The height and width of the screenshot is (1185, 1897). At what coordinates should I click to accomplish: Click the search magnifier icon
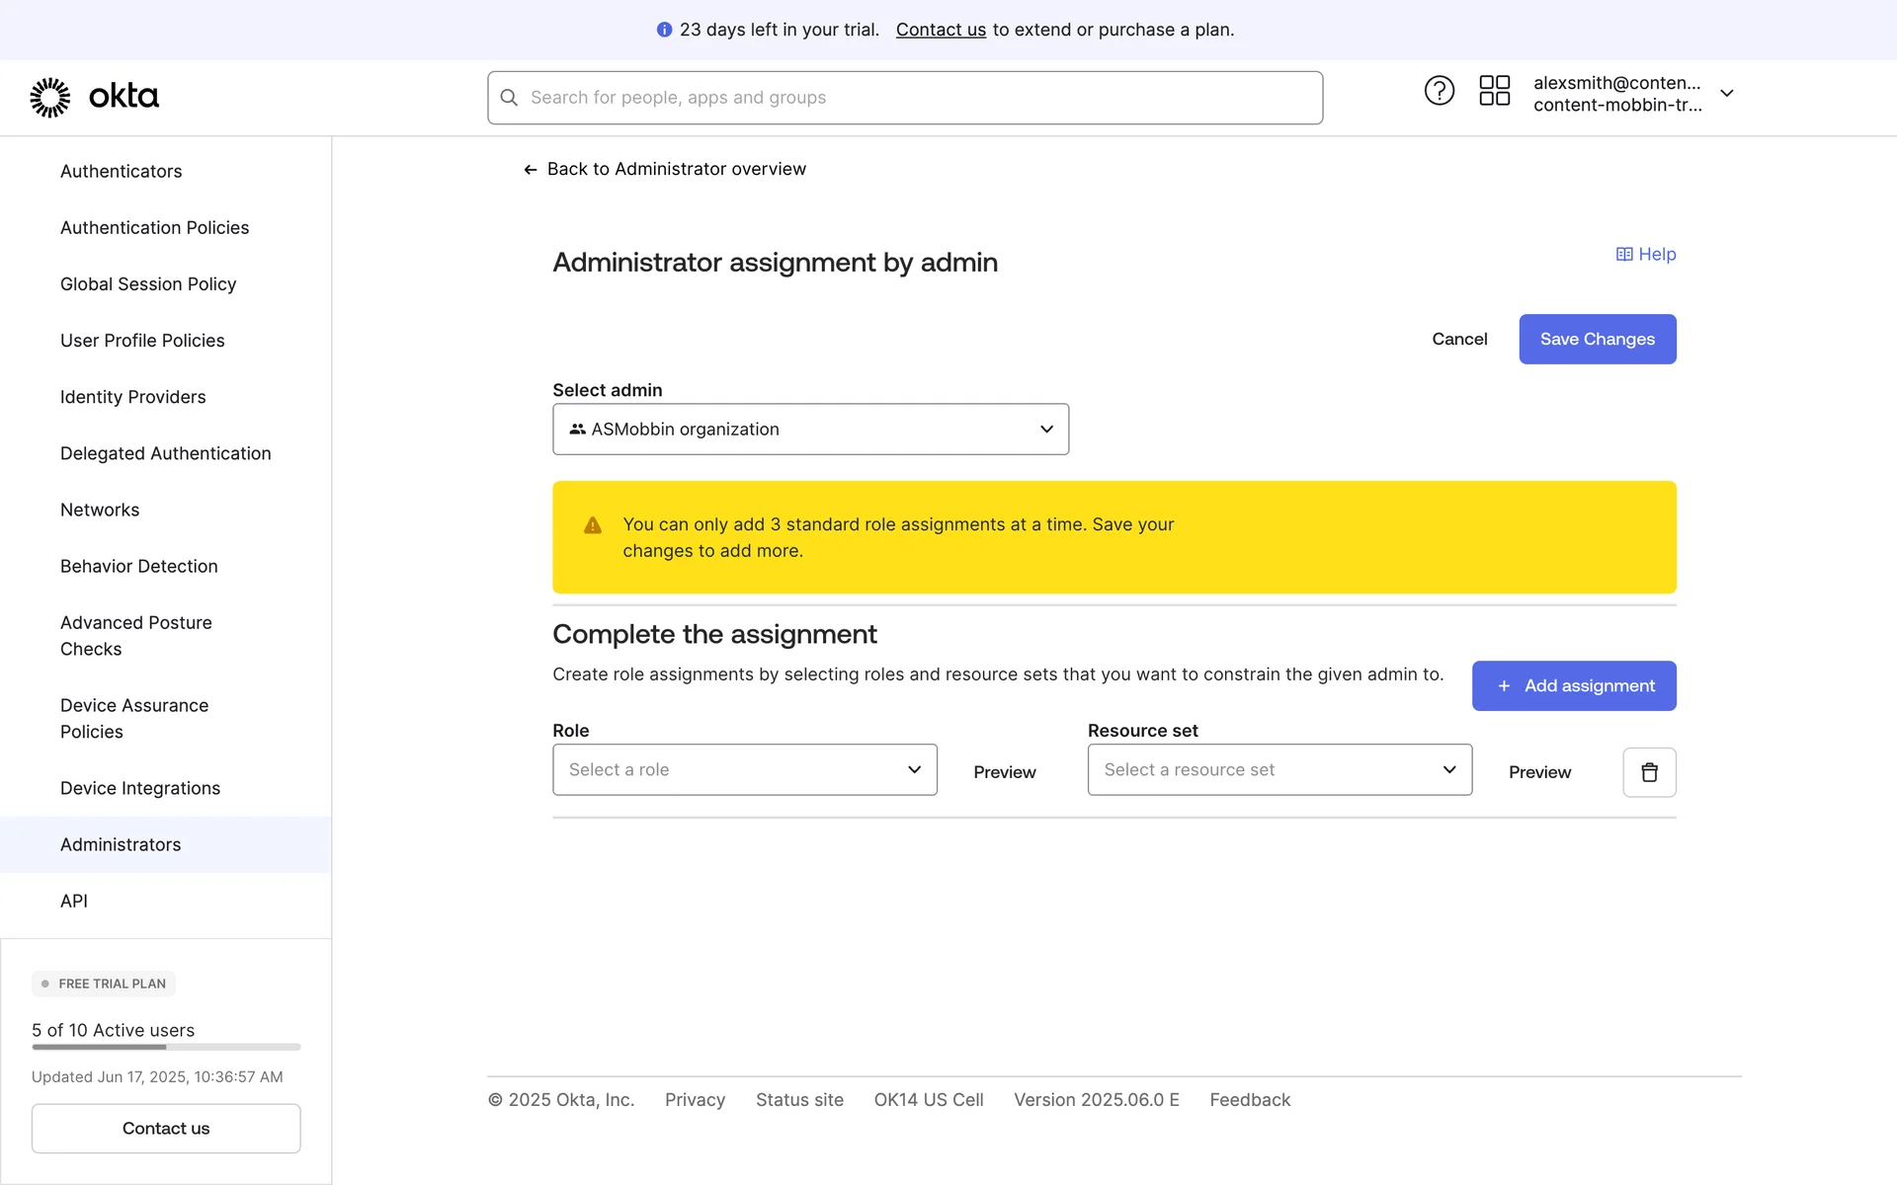(509, 98)
